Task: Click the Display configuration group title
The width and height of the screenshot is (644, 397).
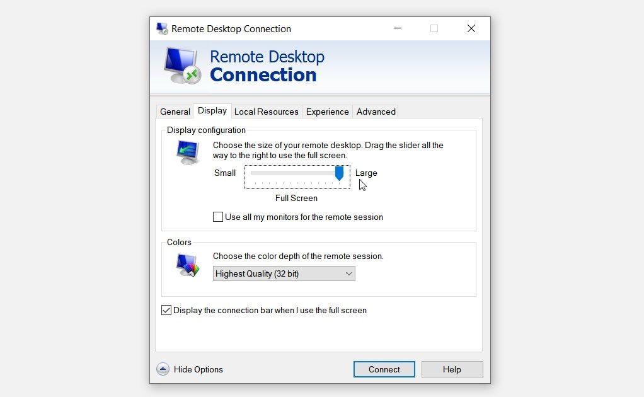Action: 206,130
